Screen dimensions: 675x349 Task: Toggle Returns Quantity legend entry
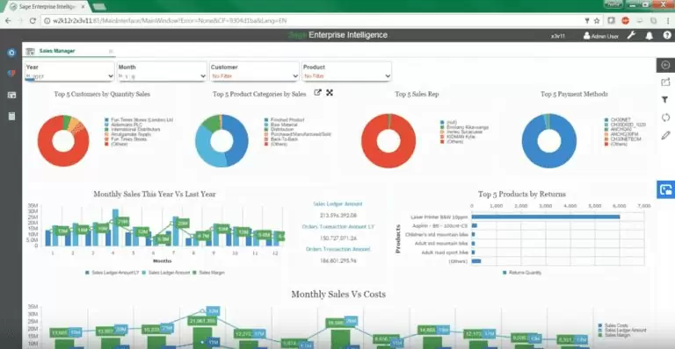522,273
